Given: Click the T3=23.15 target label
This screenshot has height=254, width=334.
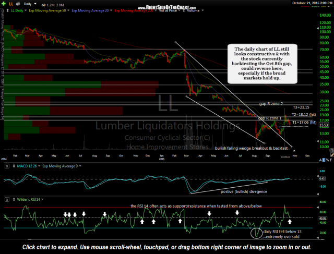Looking at the screenshot, I should tap(301, 107).
